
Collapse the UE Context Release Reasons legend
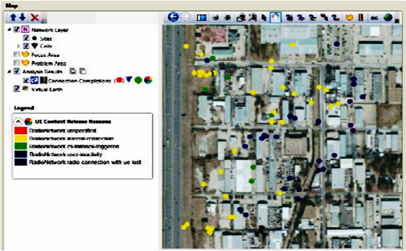tap(18, 121)
